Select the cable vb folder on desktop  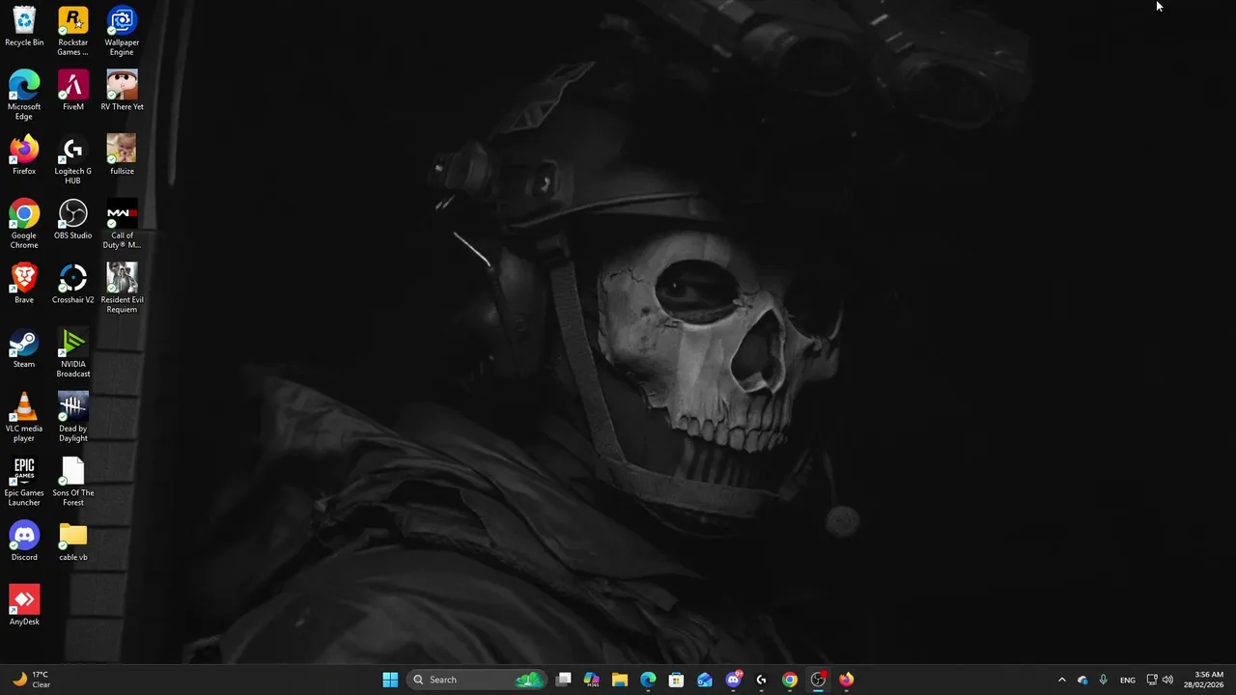pyautogui.click(x=73, y=542)
